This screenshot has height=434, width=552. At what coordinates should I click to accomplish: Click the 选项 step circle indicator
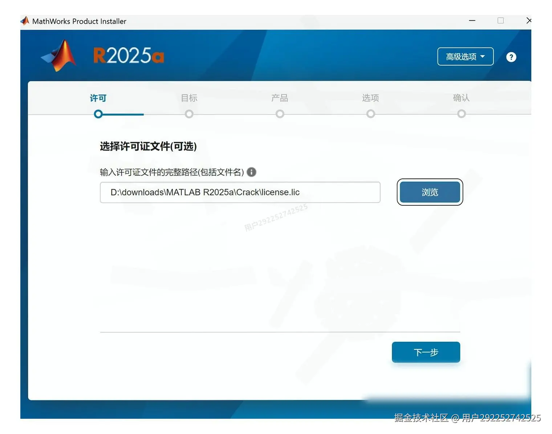pyautogui.click(x=370, y=114)
